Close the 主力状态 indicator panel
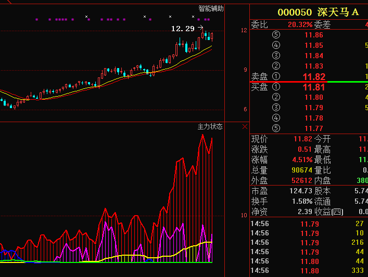Screen dimensions: 368x277 (245, 126)
